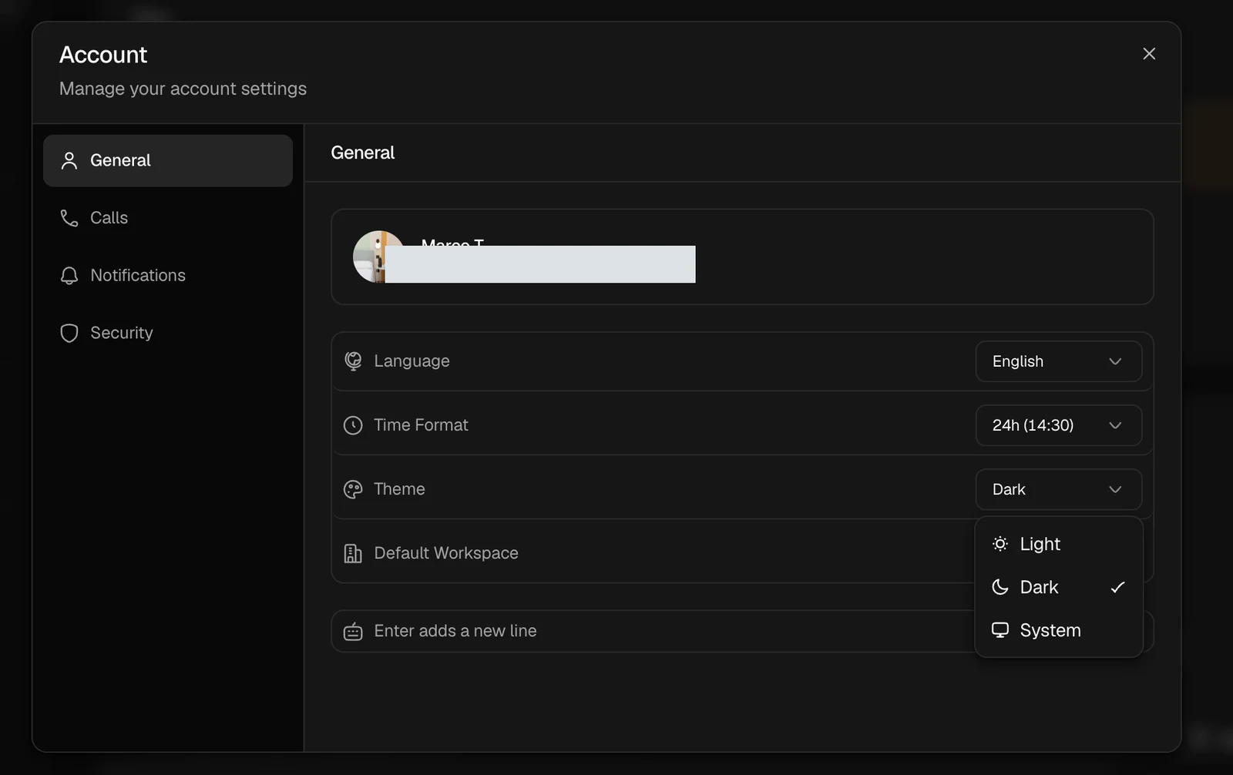The height and width of the screenshot is (775, 1233).
Task: Click the shield icon beside Security
Action: click(69, 333)
